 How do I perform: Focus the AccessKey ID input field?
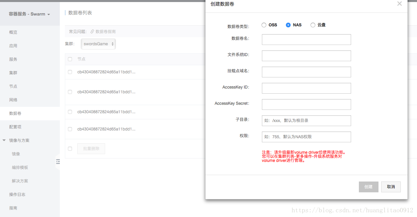(x=306, y=88)
